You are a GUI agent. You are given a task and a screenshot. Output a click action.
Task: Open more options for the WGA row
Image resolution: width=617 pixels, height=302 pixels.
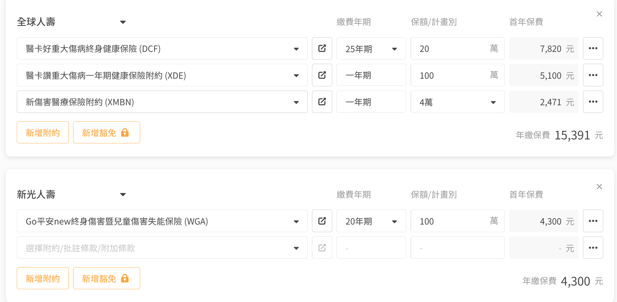pos(593,221)
